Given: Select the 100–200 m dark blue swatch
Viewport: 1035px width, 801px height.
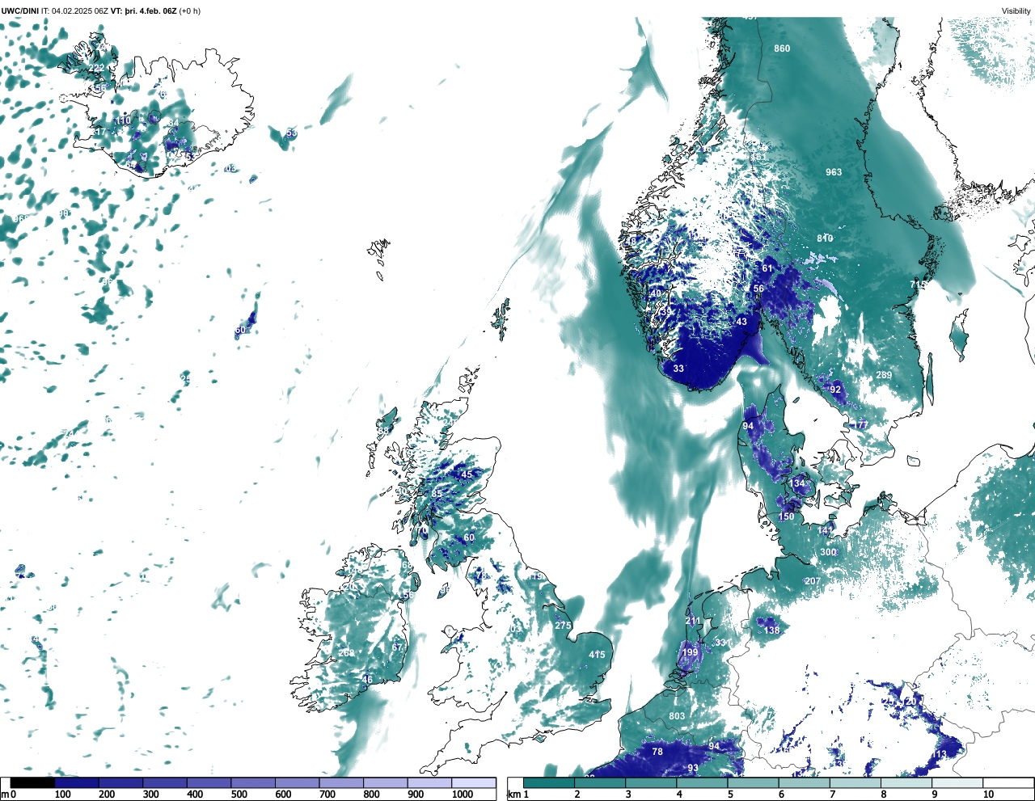Looking at the screenshot, I should coord(77,782).
